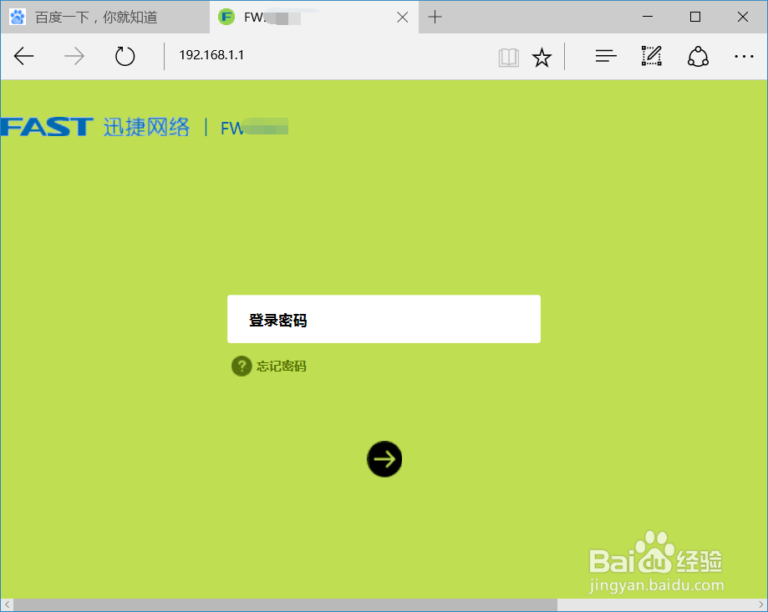Click the 忘记密码 link
This screenshot has width=768, height=612.
coord(281,366)
